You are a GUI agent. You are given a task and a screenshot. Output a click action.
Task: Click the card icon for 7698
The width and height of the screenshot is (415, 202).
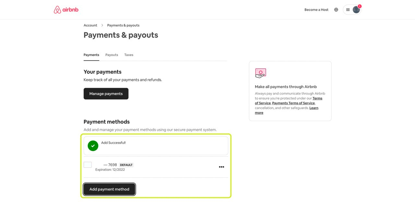tap(88, 165)
